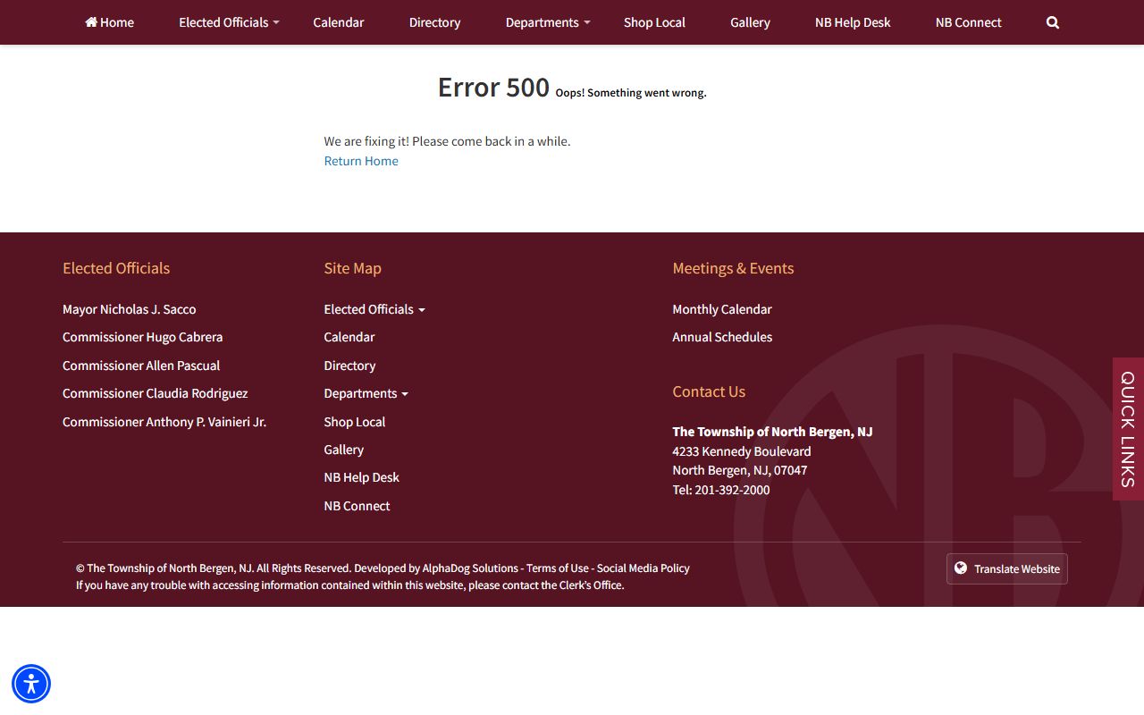Open Gallery from the top navbar

pos(750,22)
